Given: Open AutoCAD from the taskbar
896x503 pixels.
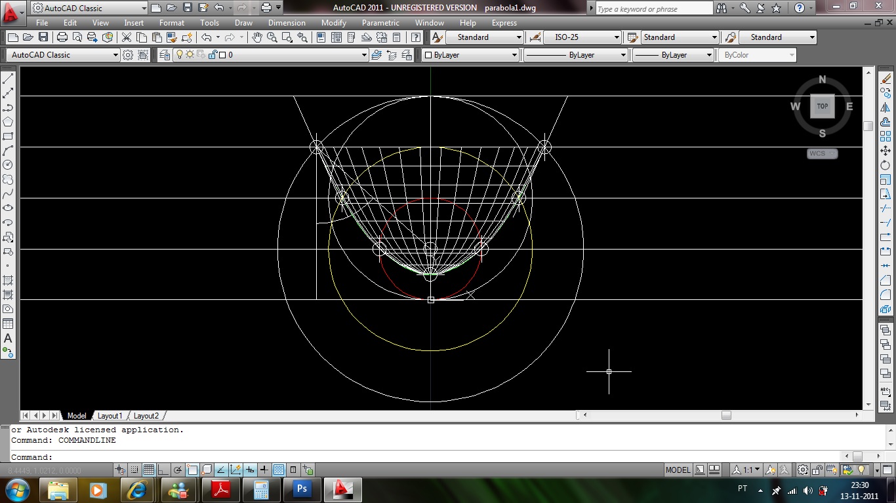Looking at the screenshot, I should click(x=342, y=489).
